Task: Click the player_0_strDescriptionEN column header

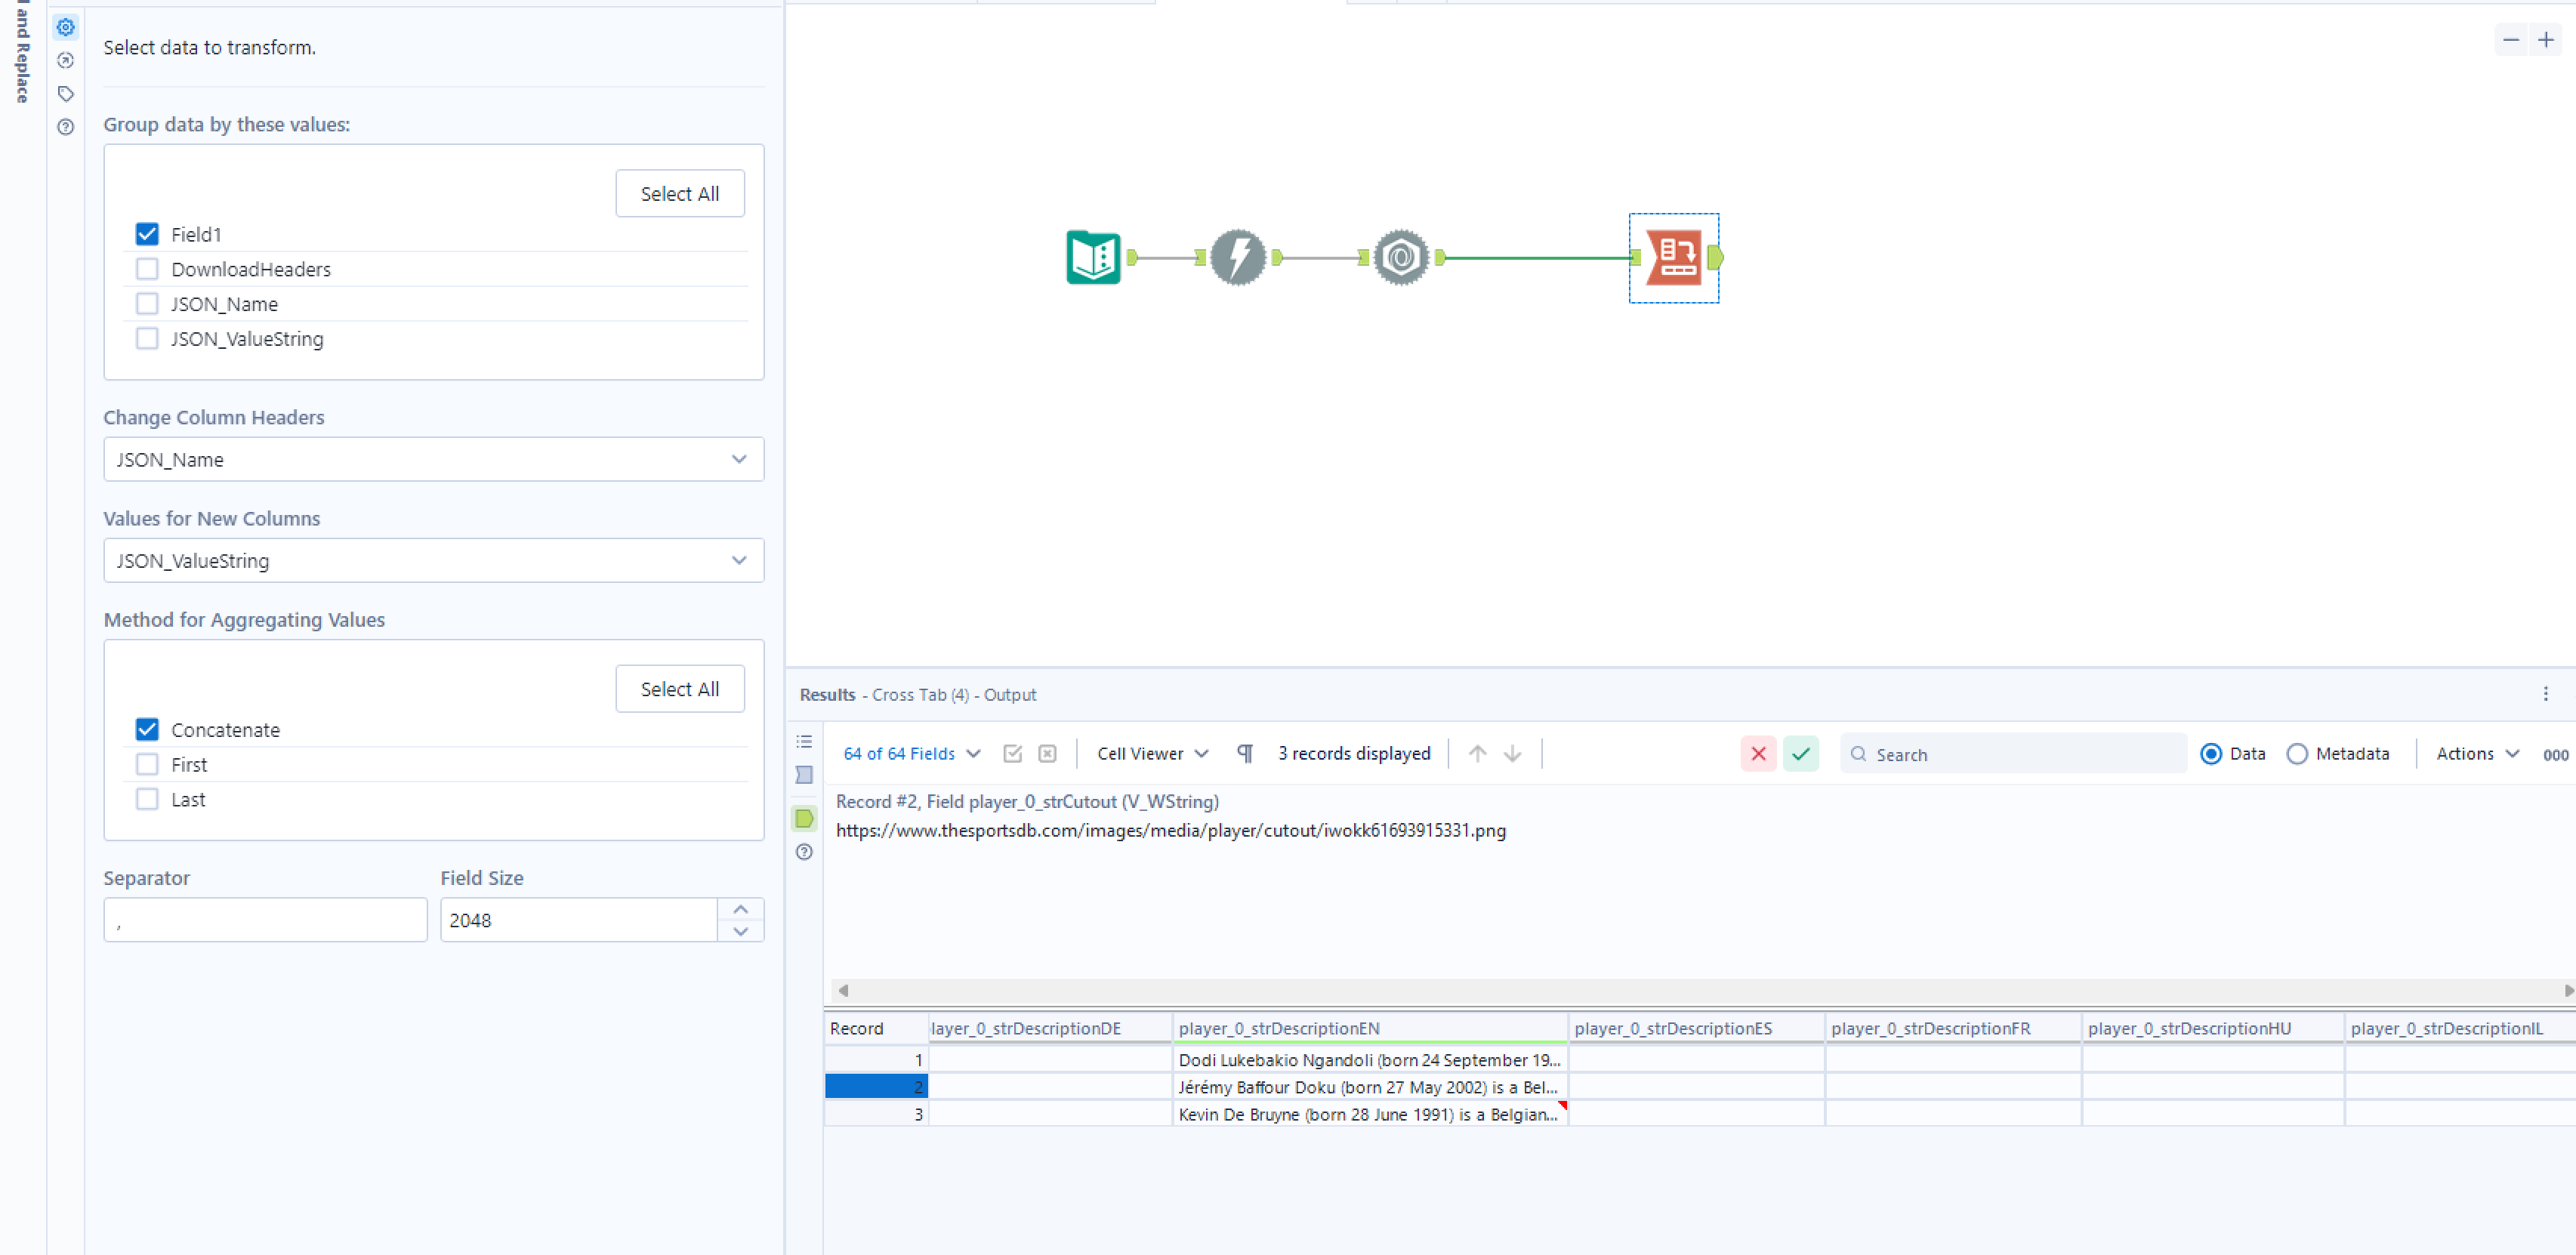Action: click(1370, 1029)
